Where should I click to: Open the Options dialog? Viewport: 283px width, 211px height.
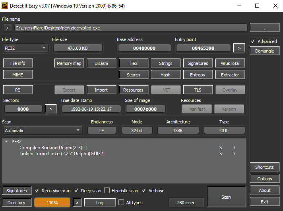(265, 179)
